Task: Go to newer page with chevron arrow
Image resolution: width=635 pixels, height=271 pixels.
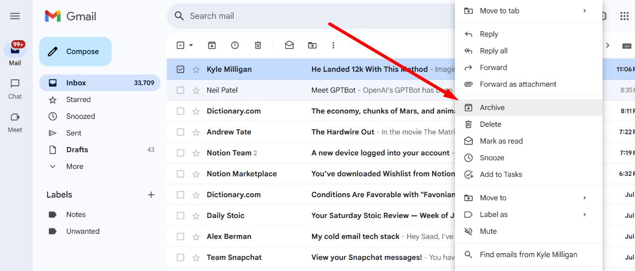Action: (x=608, y=45)
